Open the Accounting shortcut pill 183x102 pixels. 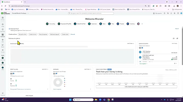point(51,24)
